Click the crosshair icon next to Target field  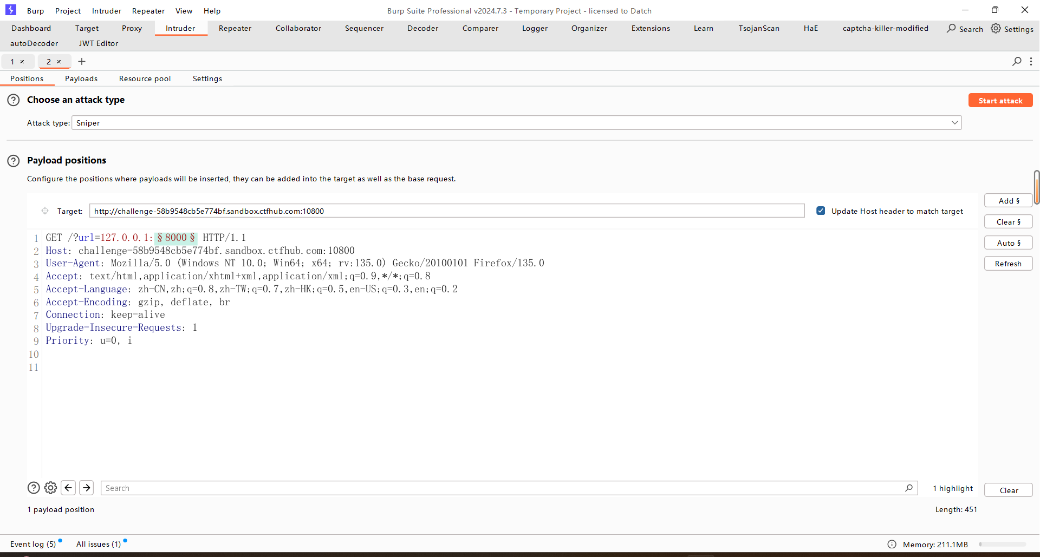click(x=45, y=211)
